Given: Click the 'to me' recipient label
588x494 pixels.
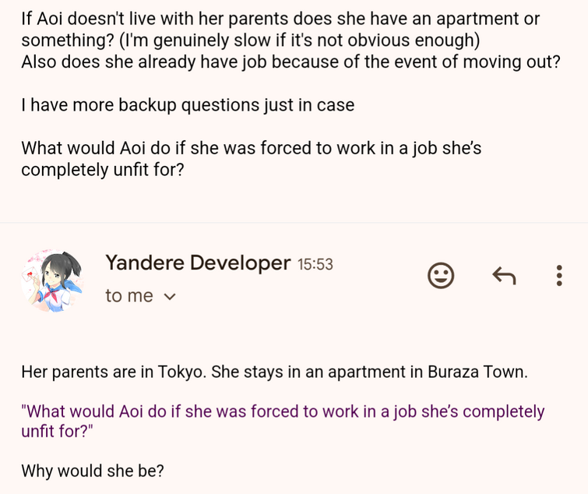Looking at the screenshot, I should point(129,296).
